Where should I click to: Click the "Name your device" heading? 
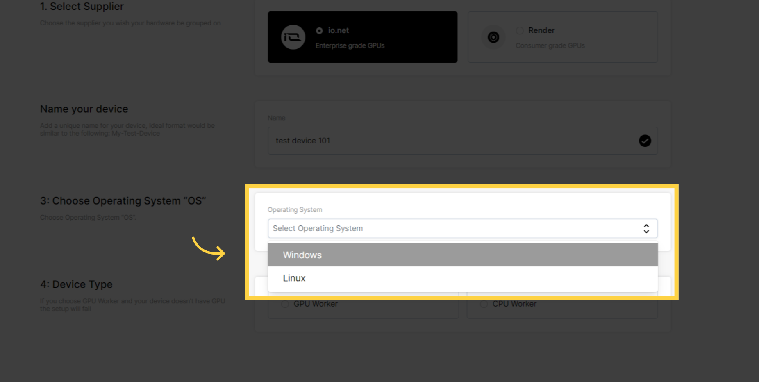84,109
